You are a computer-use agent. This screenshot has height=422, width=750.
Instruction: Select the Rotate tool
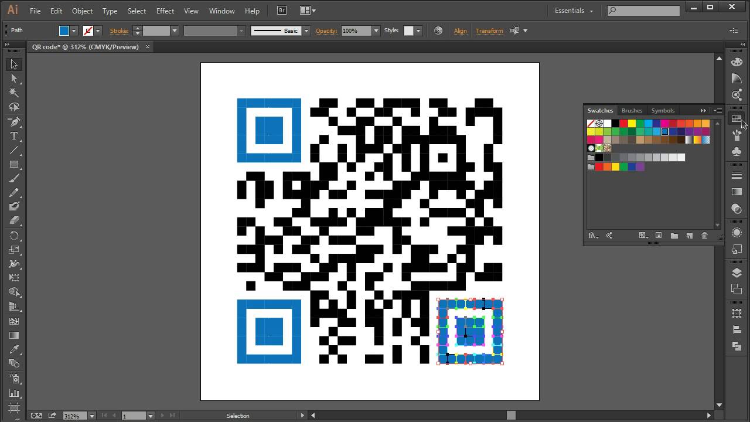14,236
